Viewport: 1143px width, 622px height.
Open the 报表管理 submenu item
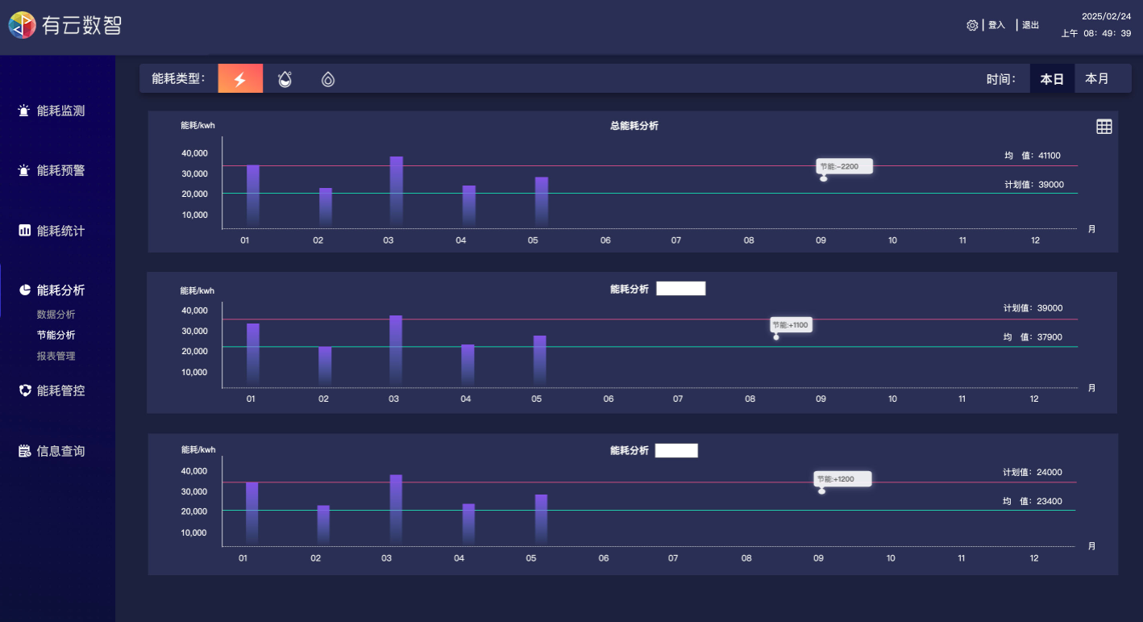(x=56, y=356)
